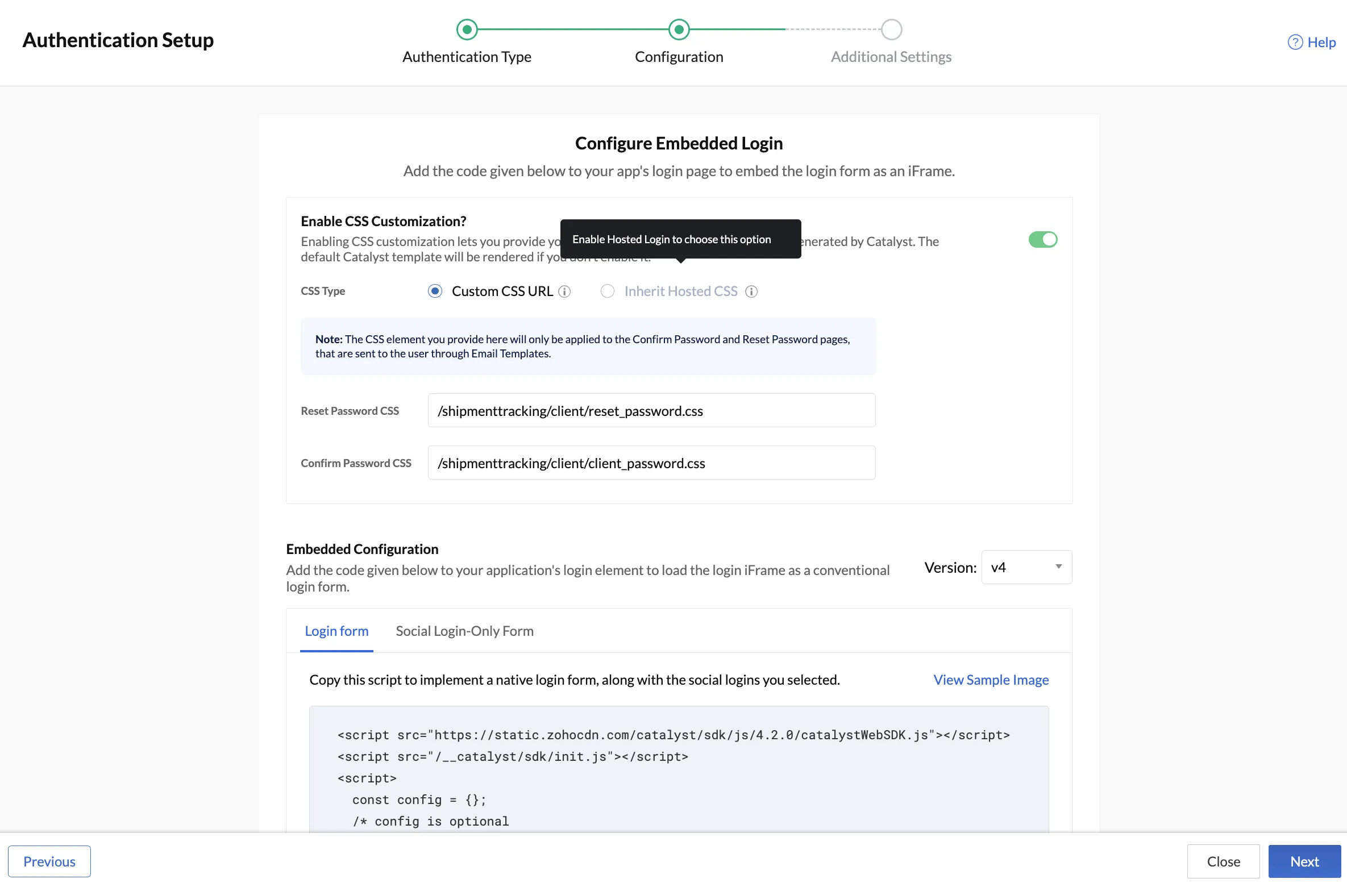Click the Additional Settings step circle
1347x883 pixels.
click(x=891, y=30)
